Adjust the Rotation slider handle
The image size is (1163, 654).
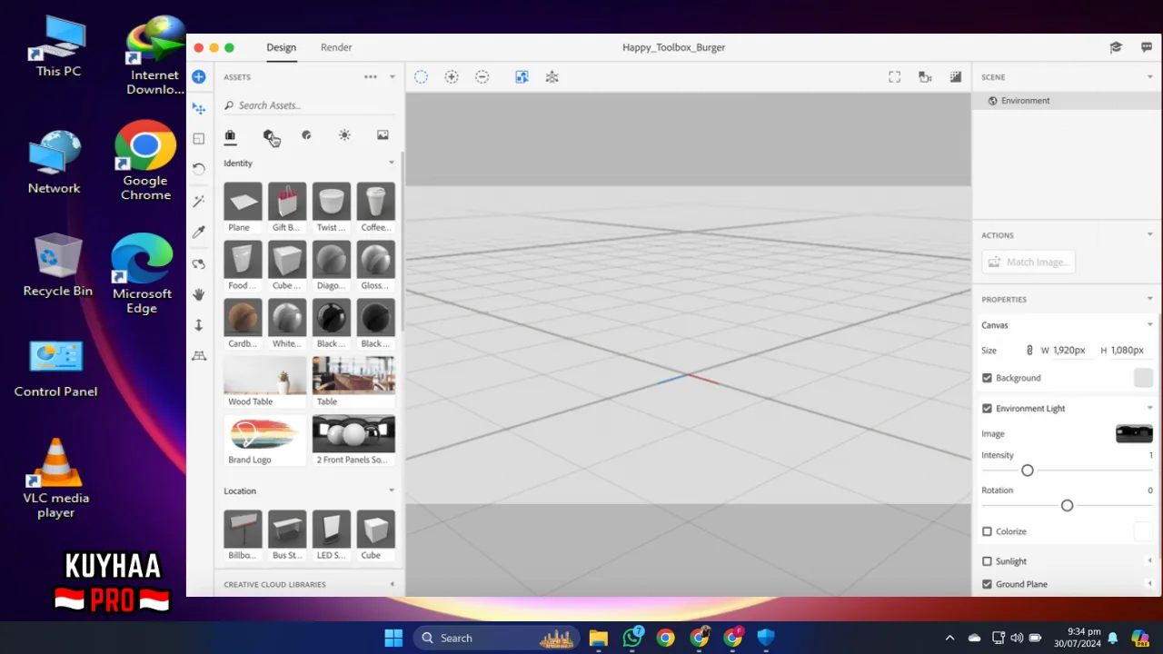tap(1068, 505)
